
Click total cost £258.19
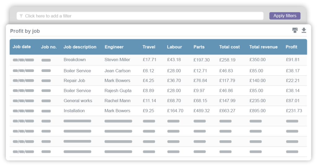click(x=227, y=60)
